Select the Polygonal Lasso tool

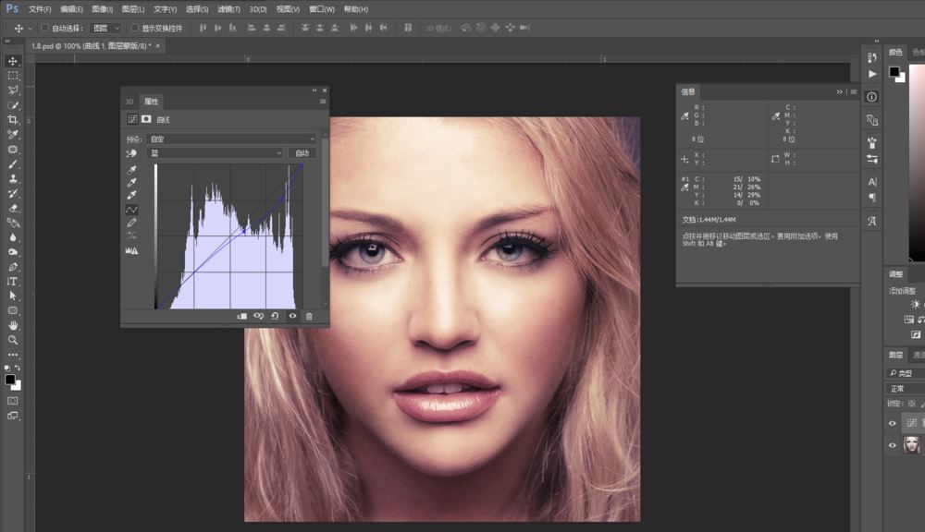13,91
